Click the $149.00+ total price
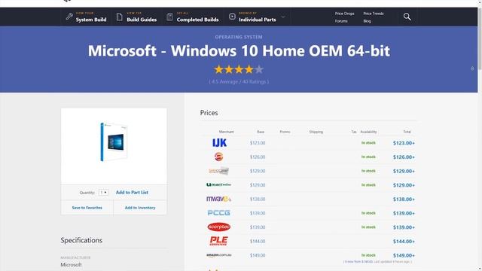The width and height of the screenshot is (482, 271). click(x=404, y=255)
